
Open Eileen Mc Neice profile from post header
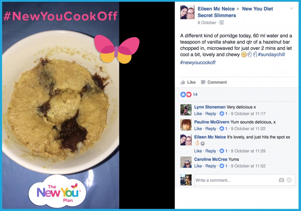[216, 9]
